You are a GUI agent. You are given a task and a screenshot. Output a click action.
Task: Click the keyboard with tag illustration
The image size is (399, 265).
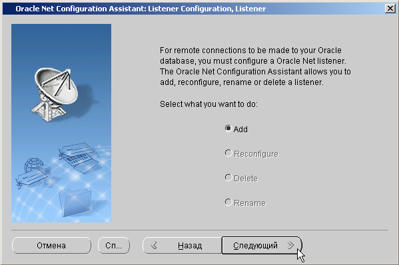click(x=79, y=157)
